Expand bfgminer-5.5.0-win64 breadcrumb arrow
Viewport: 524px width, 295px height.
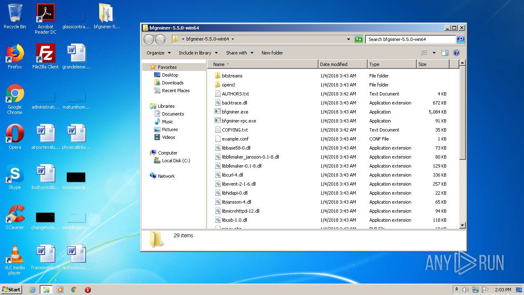(x=233, y=39)
